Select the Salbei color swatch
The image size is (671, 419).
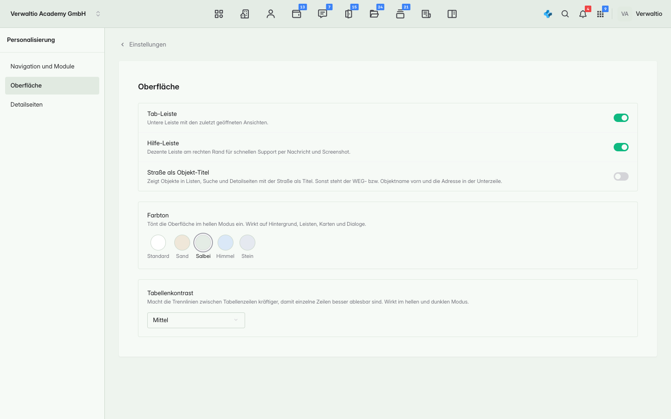coord(203,243)
